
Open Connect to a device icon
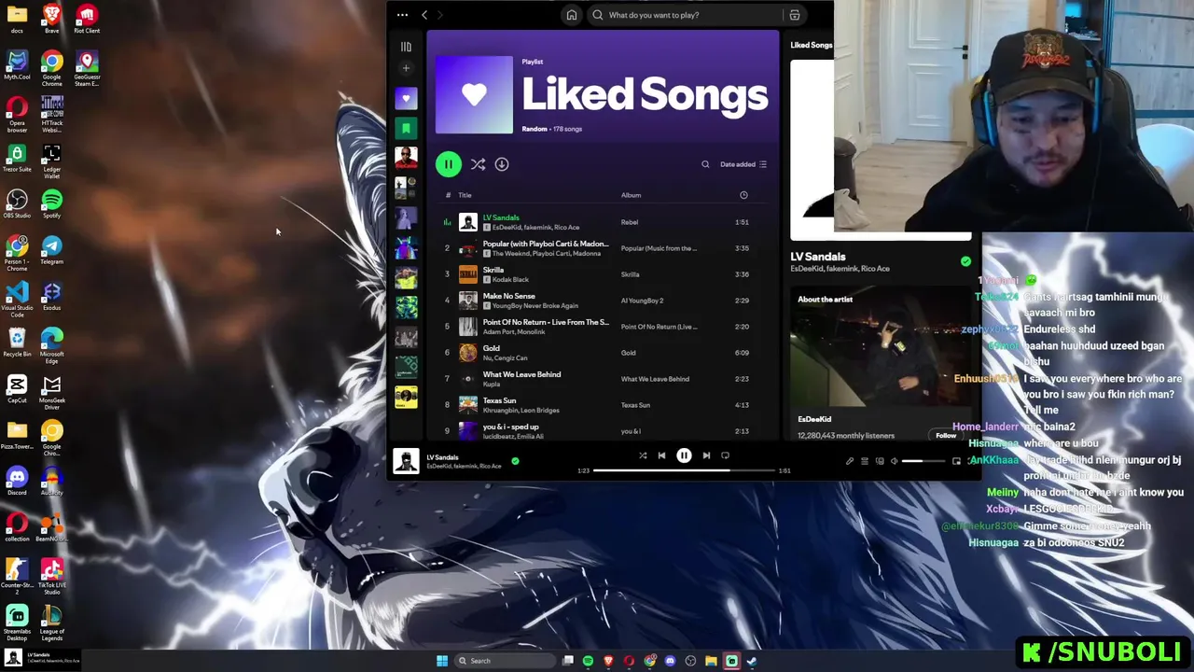tap(880, 461)
